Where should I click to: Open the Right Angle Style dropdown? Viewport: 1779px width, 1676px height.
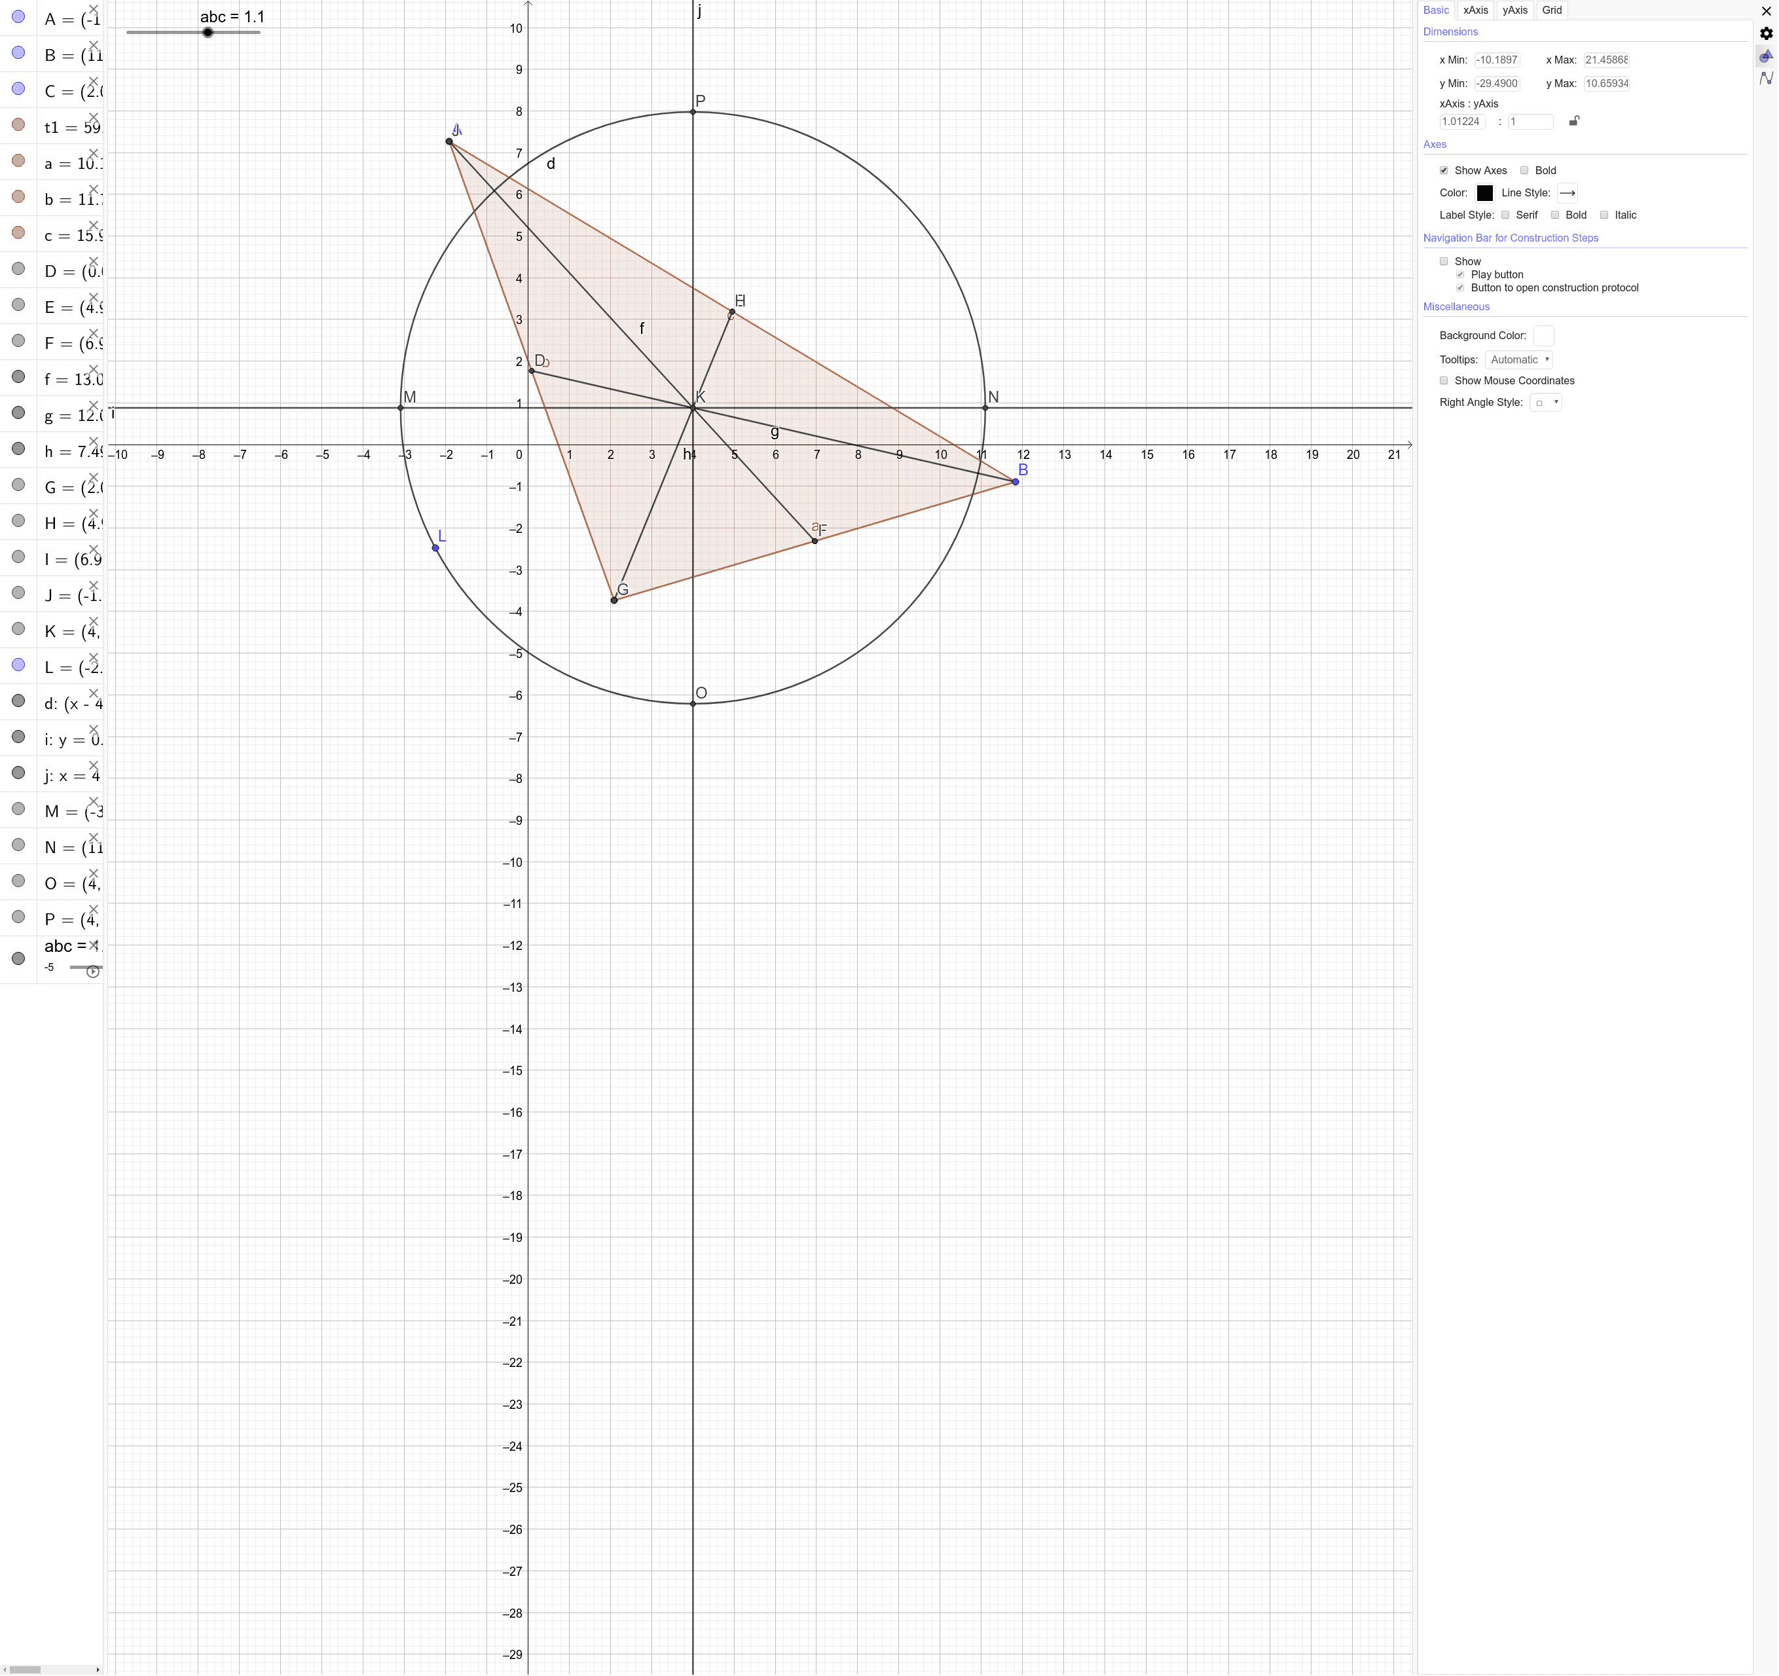[1545, 402]
